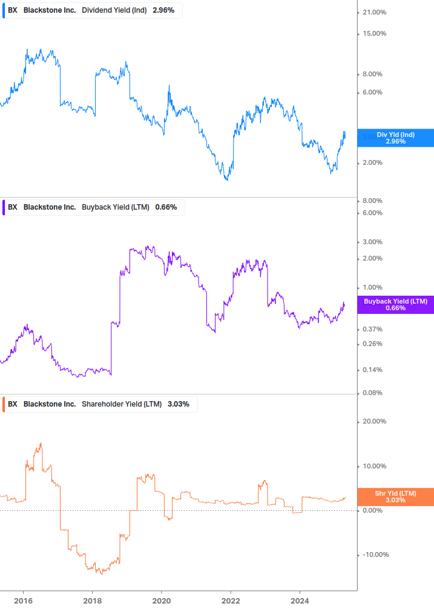Click the Buyback Yield (LTM) legend label
This screenshot has height=609, width=434.
pyautogui.click(x=116, y=207)
